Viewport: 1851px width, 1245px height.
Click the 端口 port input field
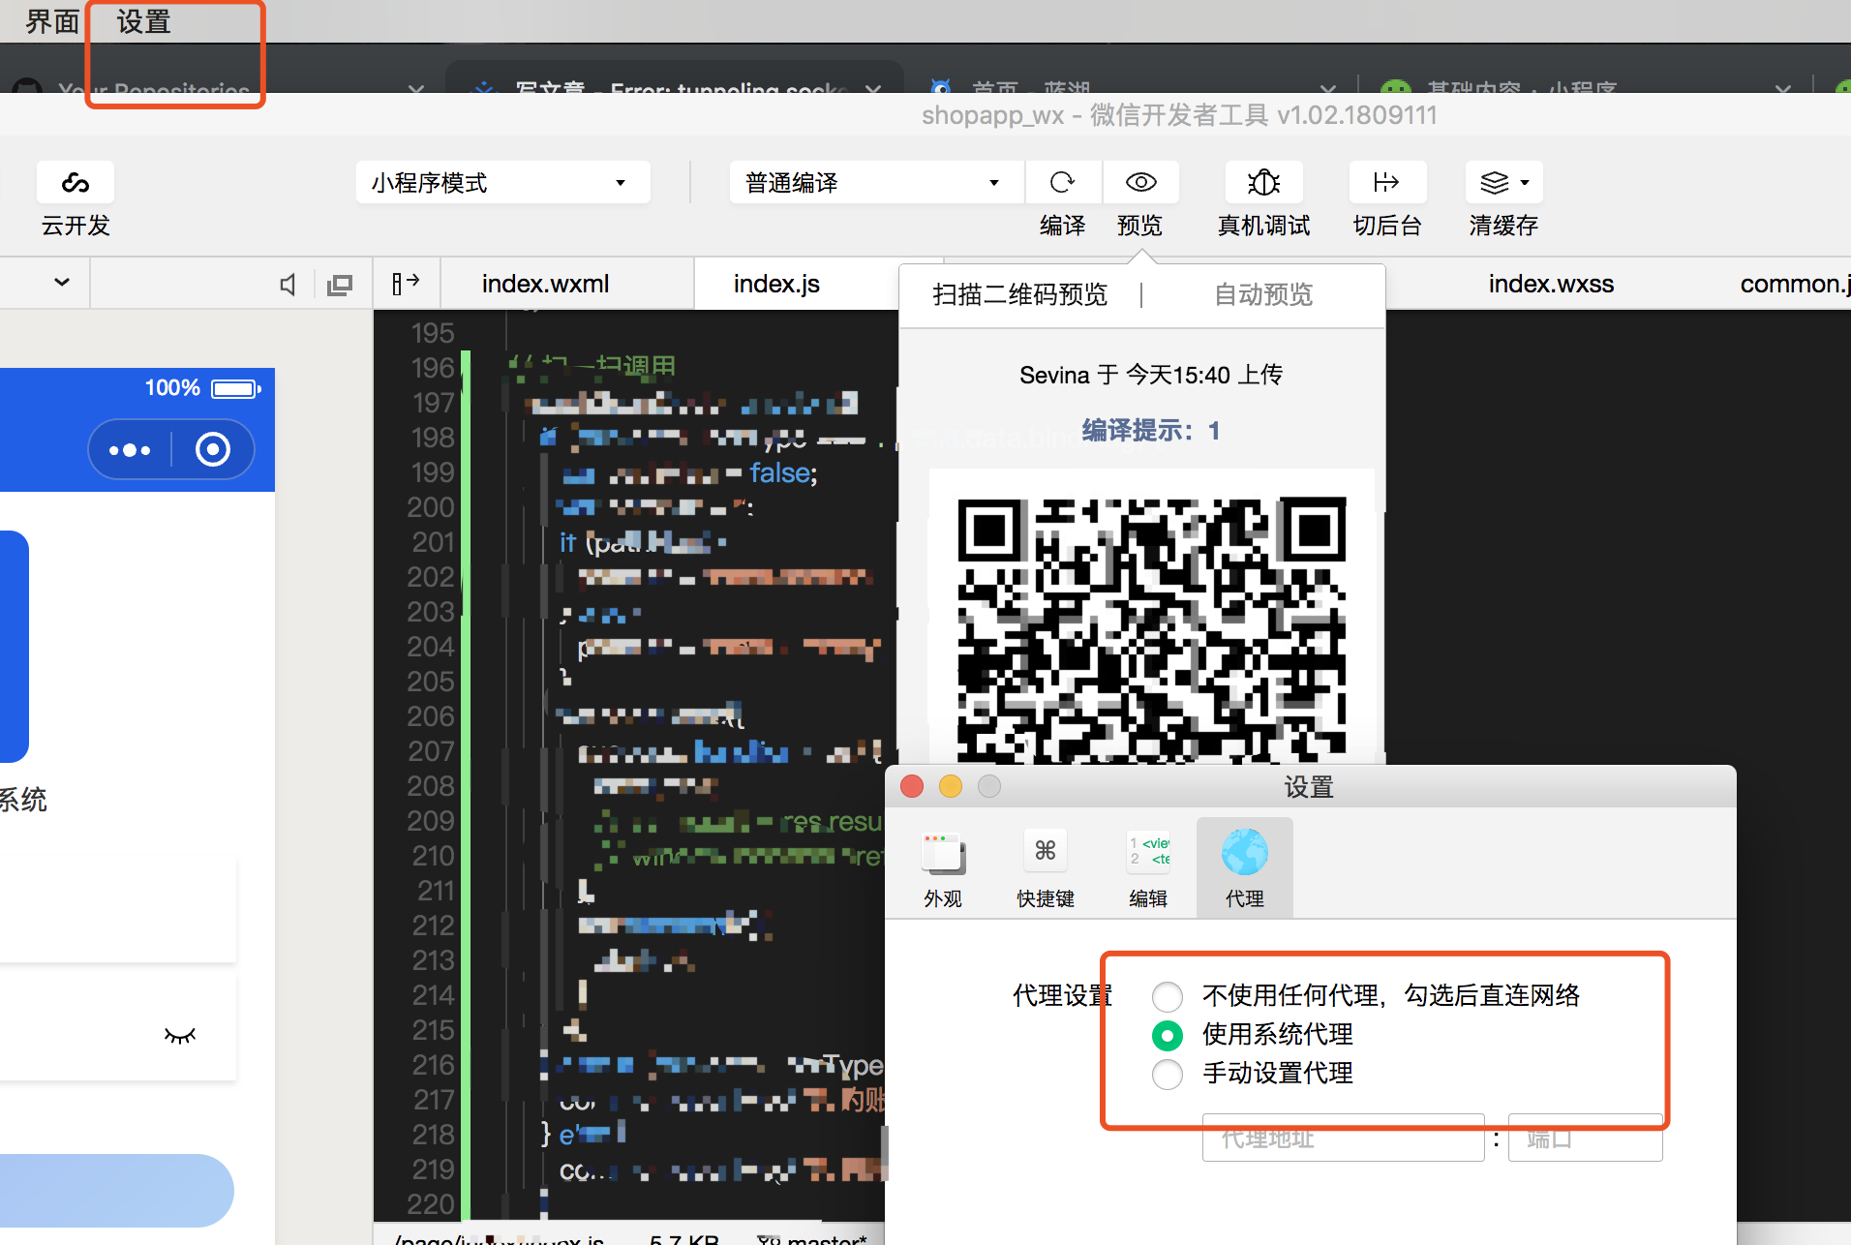pyautogui.click(x=1586, y=1139)
